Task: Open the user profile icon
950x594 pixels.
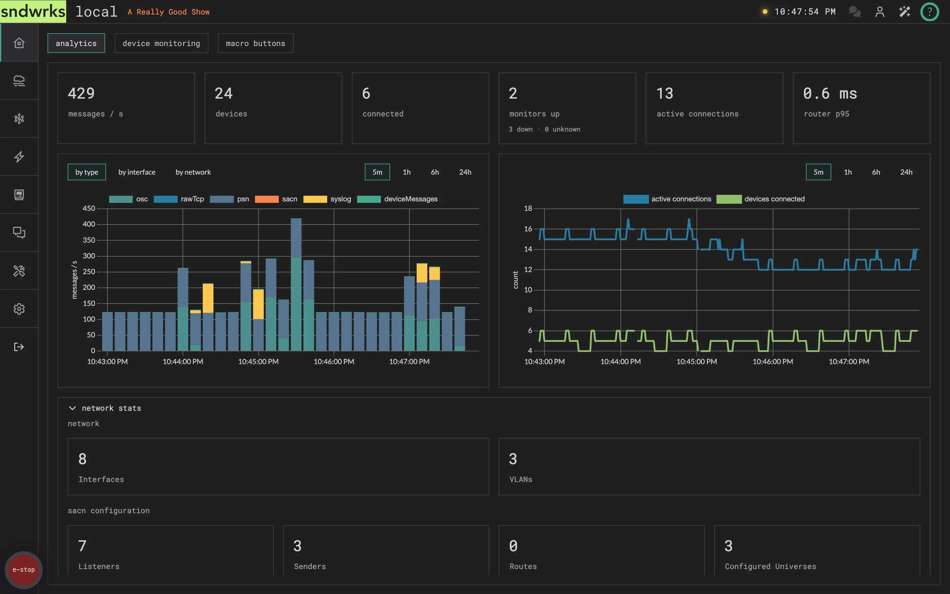Action: 880,12
